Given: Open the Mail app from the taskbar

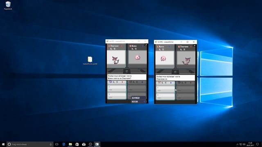Looking at the screenshot, I should pos(84,144).
